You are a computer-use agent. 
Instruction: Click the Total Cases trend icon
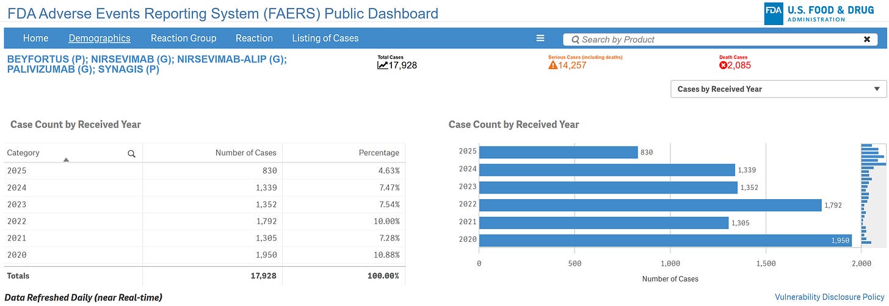(383, 65)
